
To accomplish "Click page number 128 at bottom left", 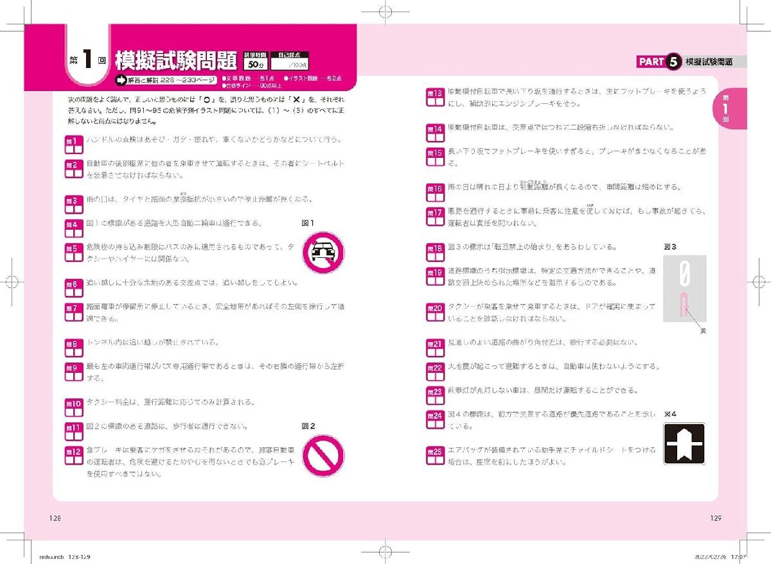I will tap(55, 518).
